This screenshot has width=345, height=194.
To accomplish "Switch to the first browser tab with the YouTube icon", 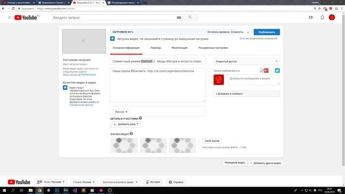I will click(x=19, y=3).
